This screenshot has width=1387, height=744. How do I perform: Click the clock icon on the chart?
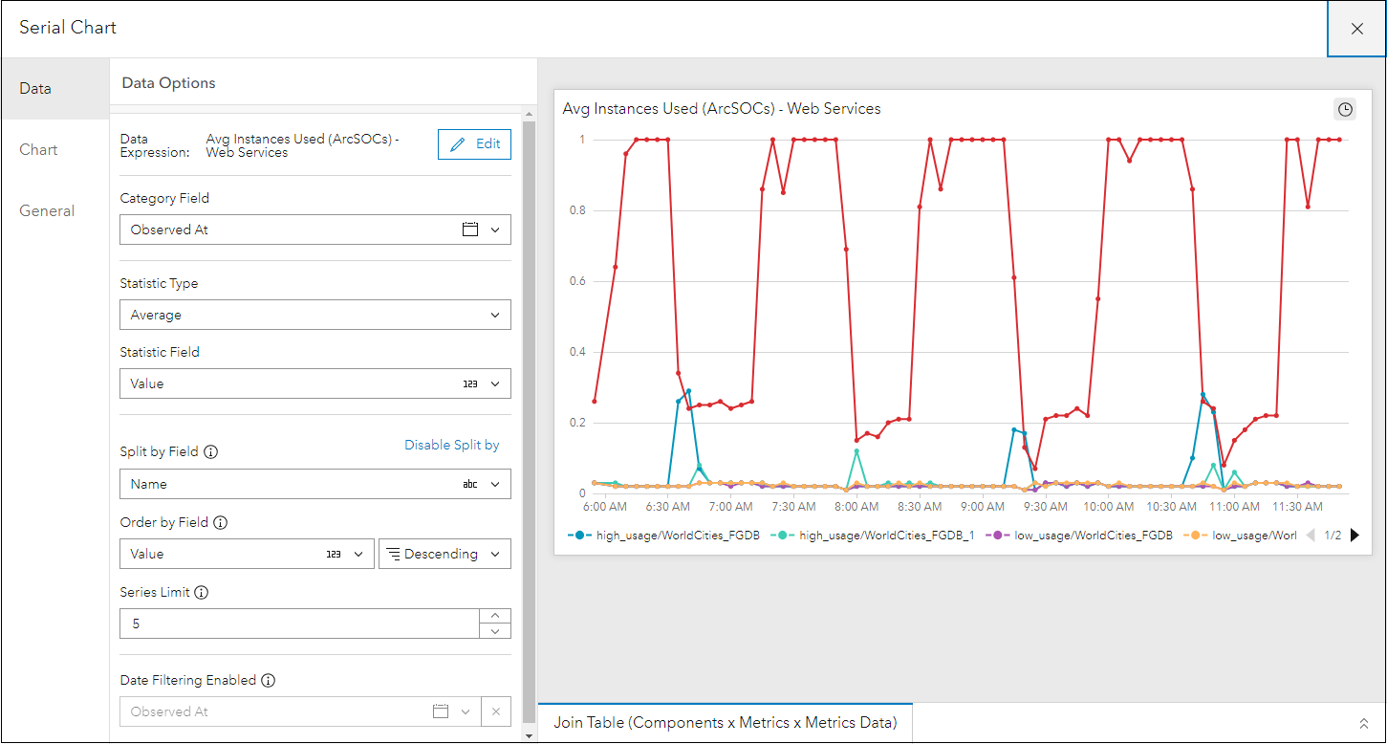point(1345,109)
